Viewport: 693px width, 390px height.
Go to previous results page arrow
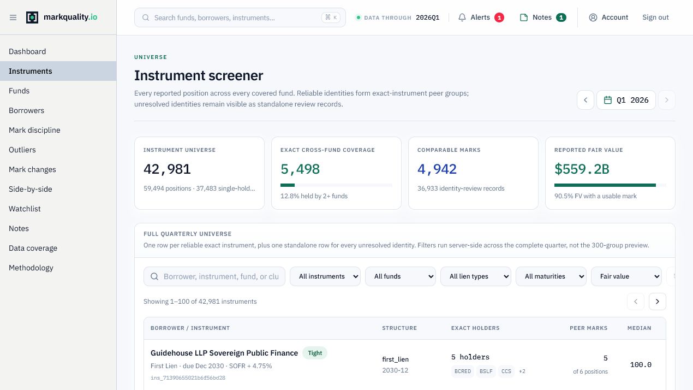(x=636, y=302)
